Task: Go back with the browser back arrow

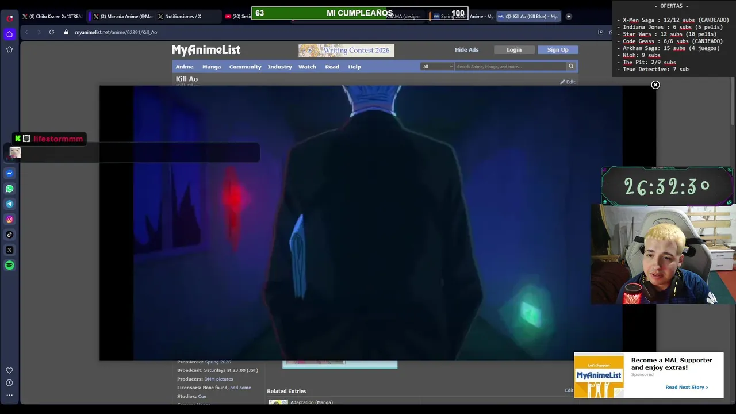Action: (x=26, y=32)
